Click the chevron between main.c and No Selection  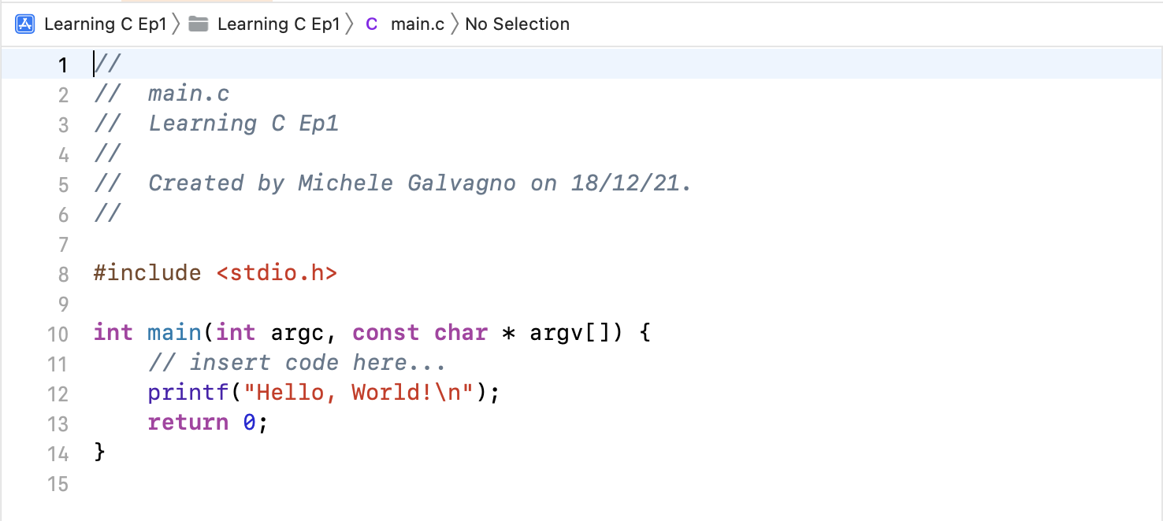click(455, 24)
